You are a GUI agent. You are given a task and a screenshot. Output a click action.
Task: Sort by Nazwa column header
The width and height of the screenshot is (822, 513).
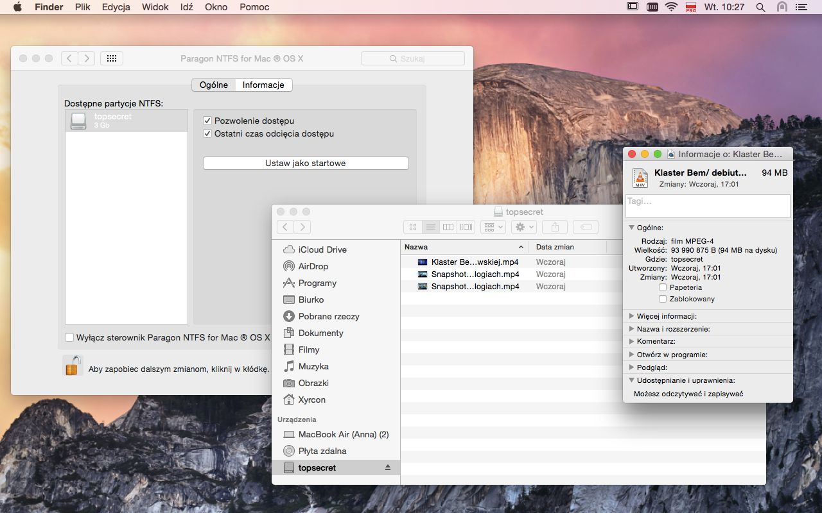pyautogui.click(x=464, y=247)
